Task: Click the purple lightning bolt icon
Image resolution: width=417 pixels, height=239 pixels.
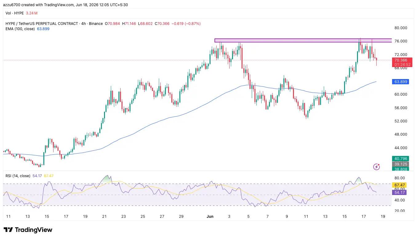Action: (377, 167)
